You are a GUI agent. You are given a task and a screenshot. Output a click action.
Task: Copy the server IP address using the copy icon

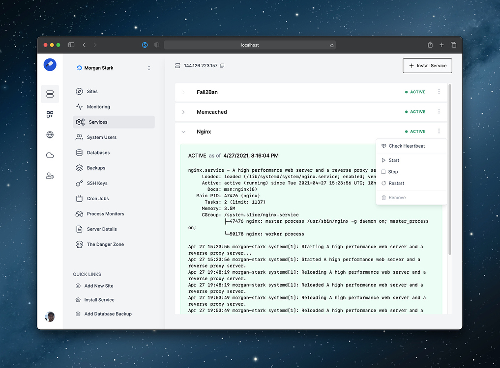click(x=222, y=65)
